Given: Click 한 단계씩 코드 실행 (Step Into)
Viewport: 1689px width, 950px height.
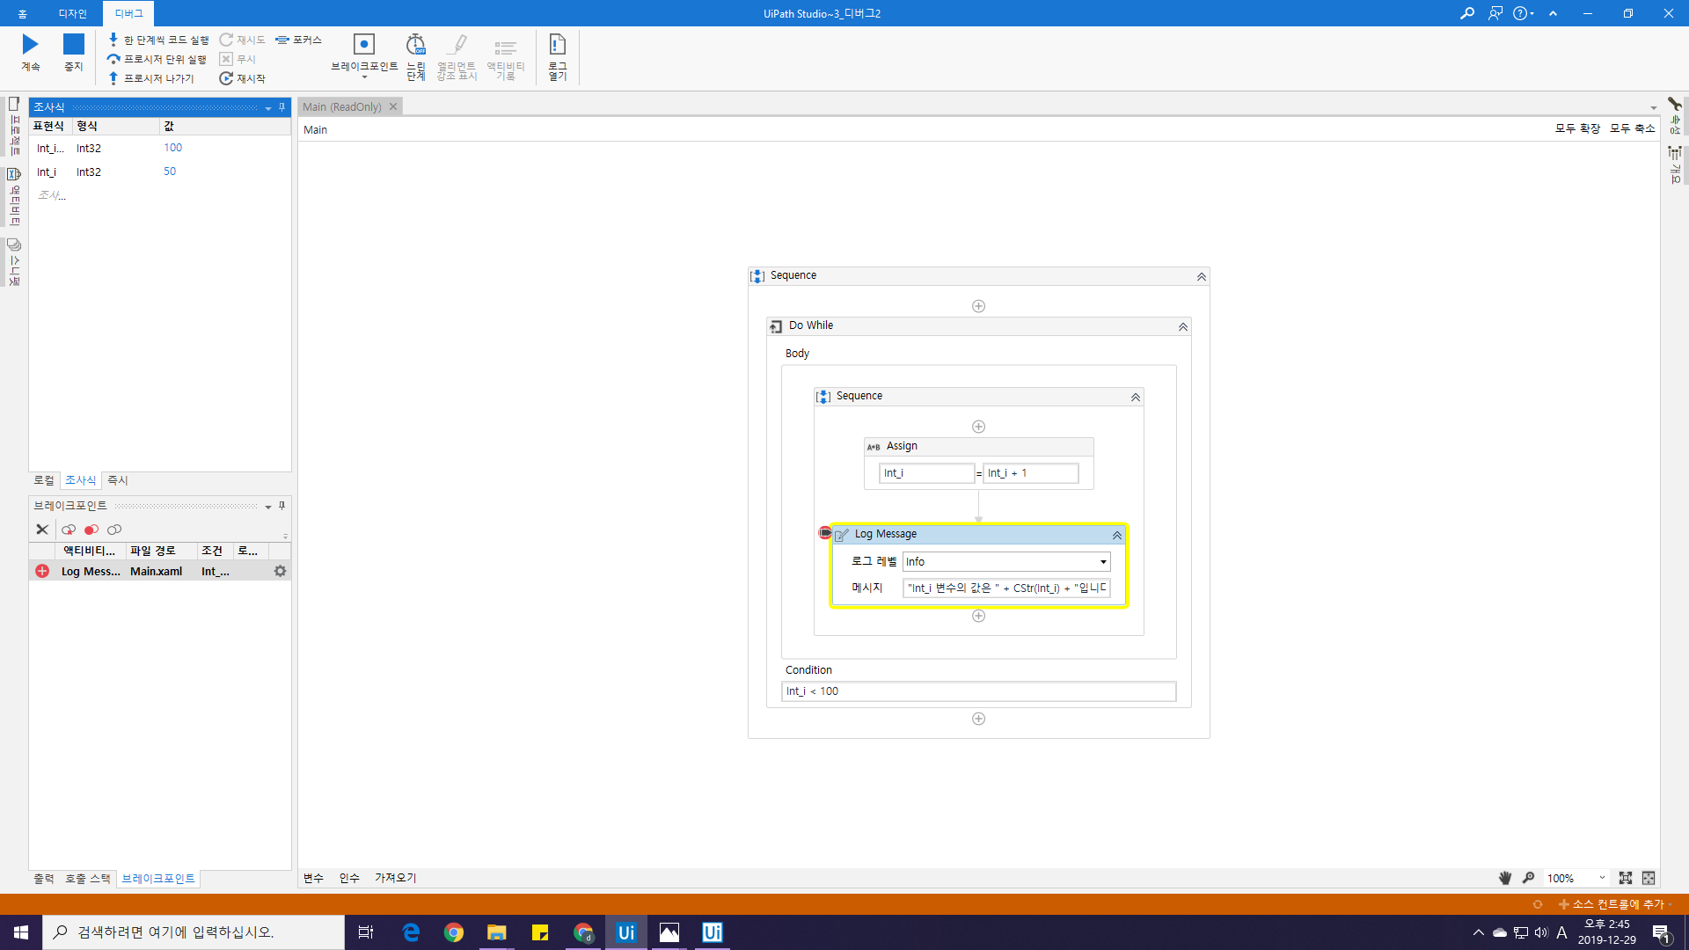Looking at the screenshot, I should (158, 40).
